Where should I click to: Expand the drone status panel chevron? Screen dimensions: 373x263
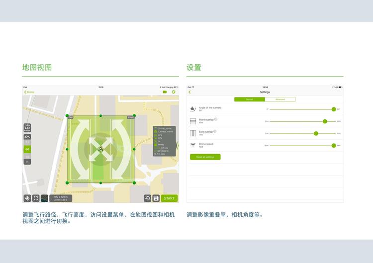coord(177,145)
